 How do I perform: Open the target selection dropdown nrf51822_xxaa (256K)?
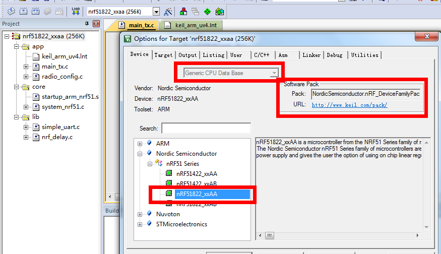156,12
